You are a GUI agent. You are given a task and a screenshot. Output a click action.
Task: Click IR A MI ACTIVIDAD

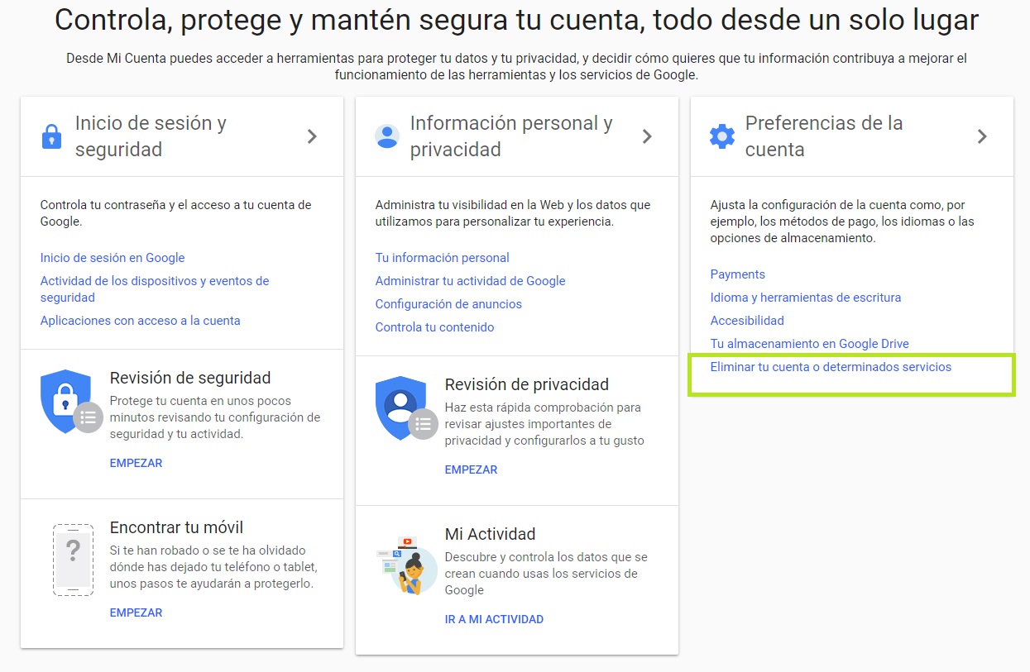coord(494,619)
